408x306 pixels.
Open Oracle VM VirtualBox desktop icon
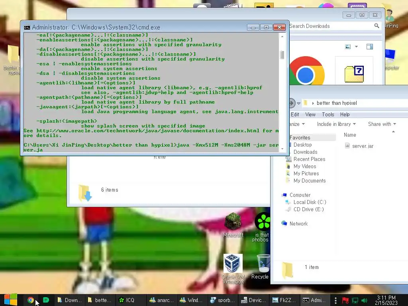click(233, 269)
